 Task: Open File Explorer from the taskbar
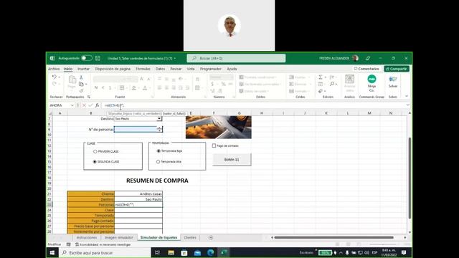(x=171, y=252)
